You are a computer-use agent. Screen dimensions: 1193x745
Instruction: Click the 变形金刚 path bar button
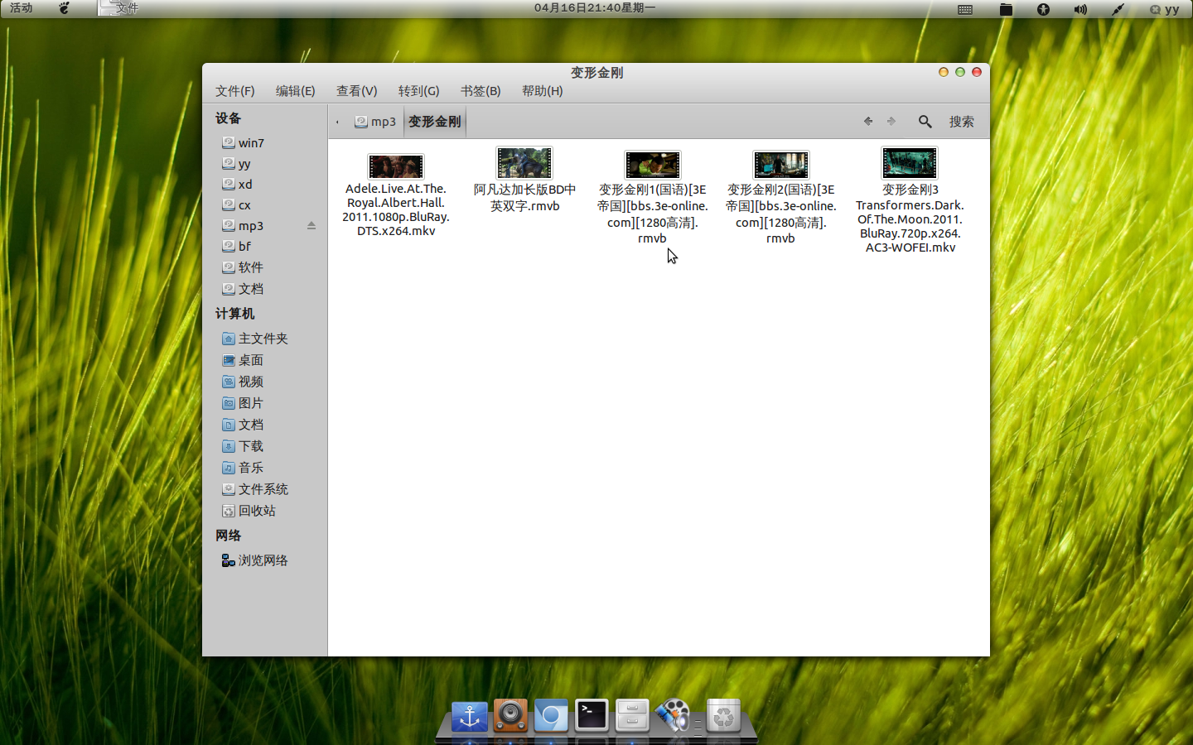pos(435,122)
